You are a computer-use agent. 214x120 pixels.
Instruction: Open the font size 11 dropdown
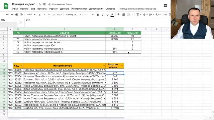(89, 15)
